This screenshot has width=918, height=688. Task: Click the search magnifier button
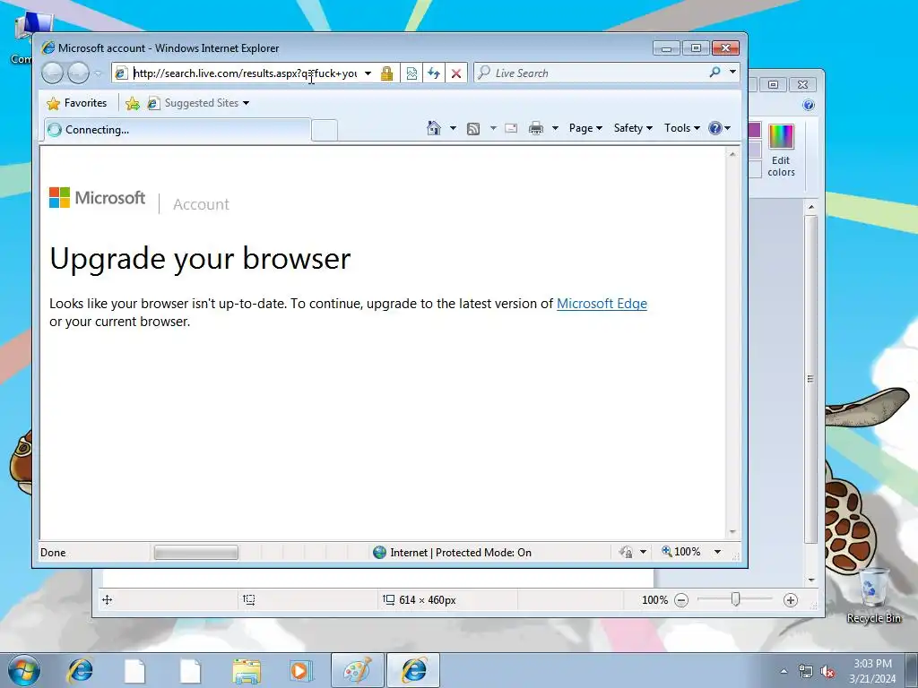714,72
